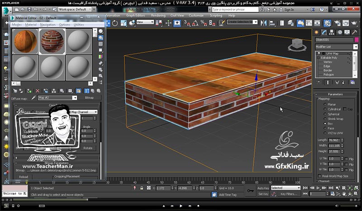Click Pan View hand icon

(x=344, y=194)
